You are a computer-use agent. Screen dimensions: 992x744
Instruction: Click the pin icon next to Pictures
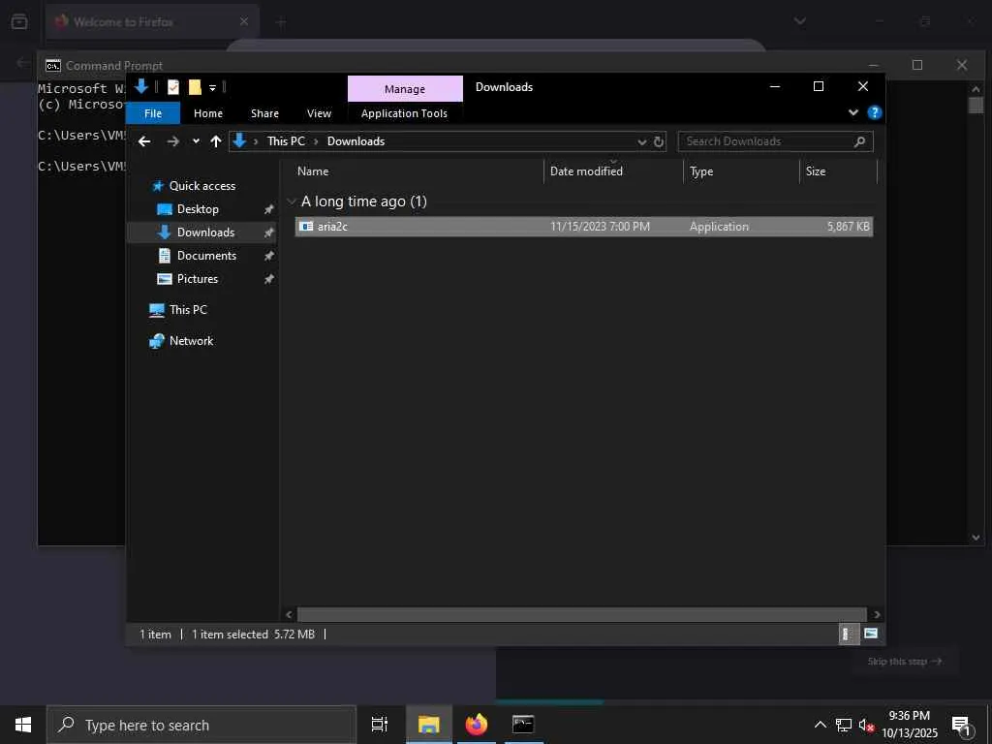click(269, 279)
